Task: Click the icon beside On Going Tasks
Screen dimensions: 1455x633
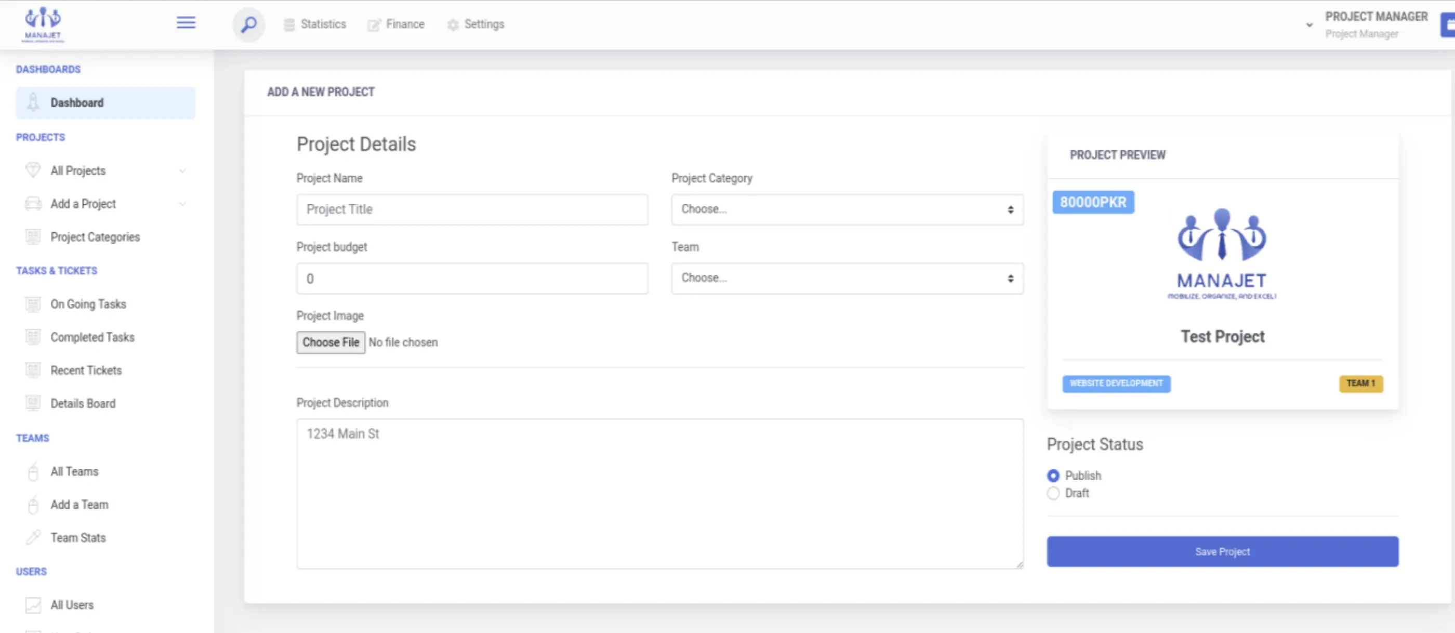Action: [33, 304]
